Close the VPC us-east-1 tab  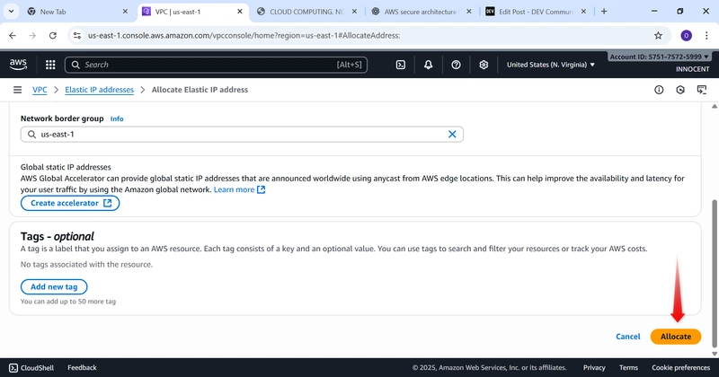point(240,12)
